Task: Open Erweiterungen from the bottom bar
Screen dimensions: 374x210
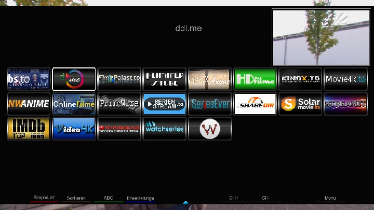Action: coord(140,198)
